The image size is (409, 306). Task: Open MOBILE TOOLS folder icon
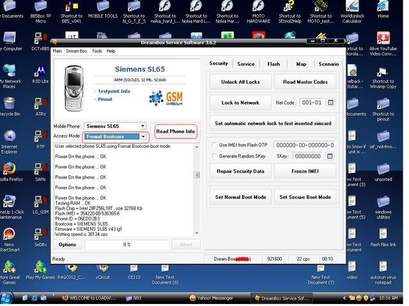click(103, 10)
